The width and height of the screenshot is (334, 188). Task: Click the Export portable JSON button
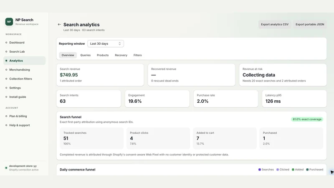pyautogui.click(x=310, y=25)
